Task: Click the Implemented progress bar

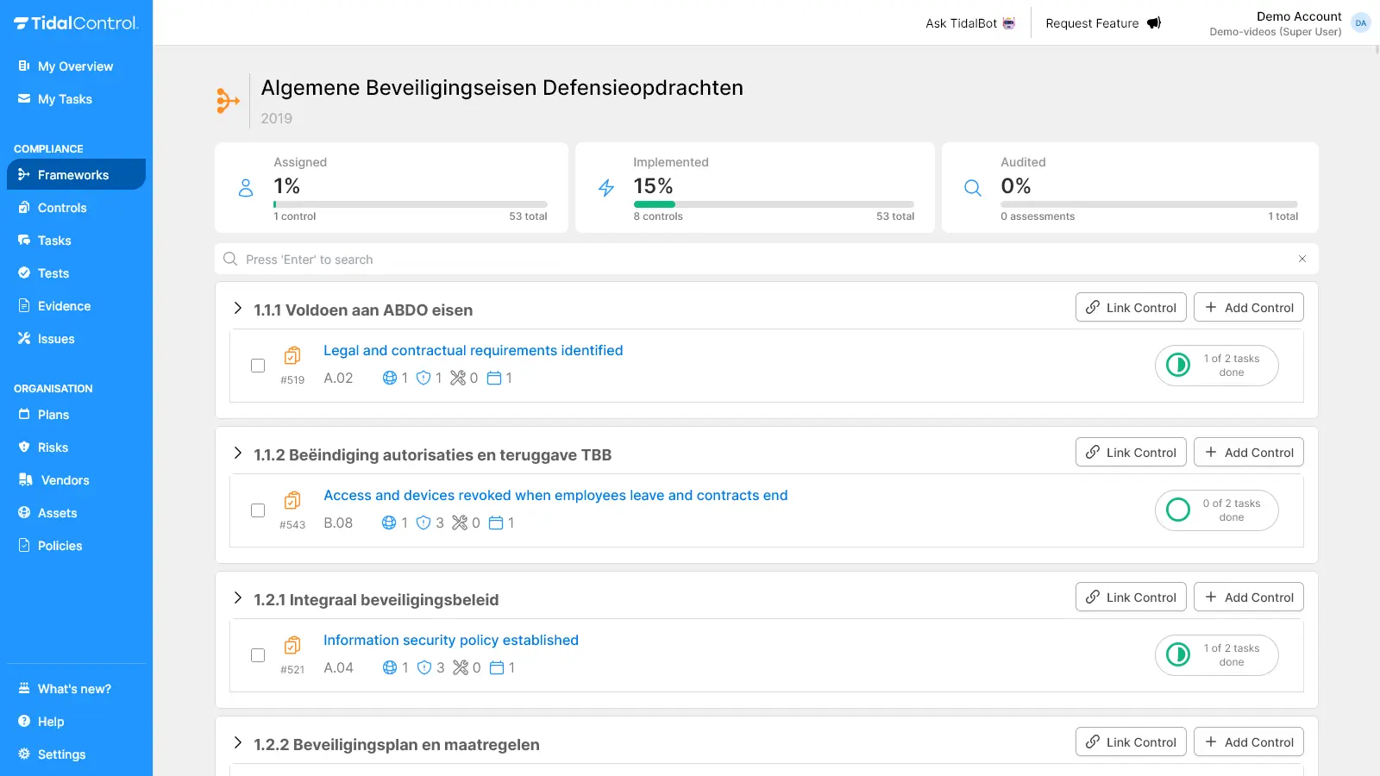Action: coord(773,204)
